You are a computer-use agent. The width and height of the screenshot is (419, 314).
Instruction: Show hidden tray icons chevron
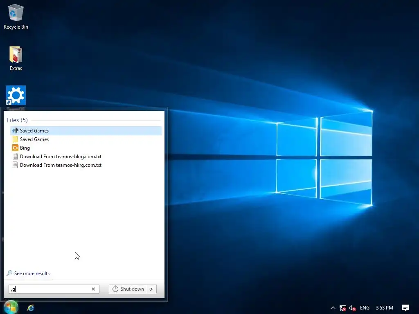click(333, 308)
